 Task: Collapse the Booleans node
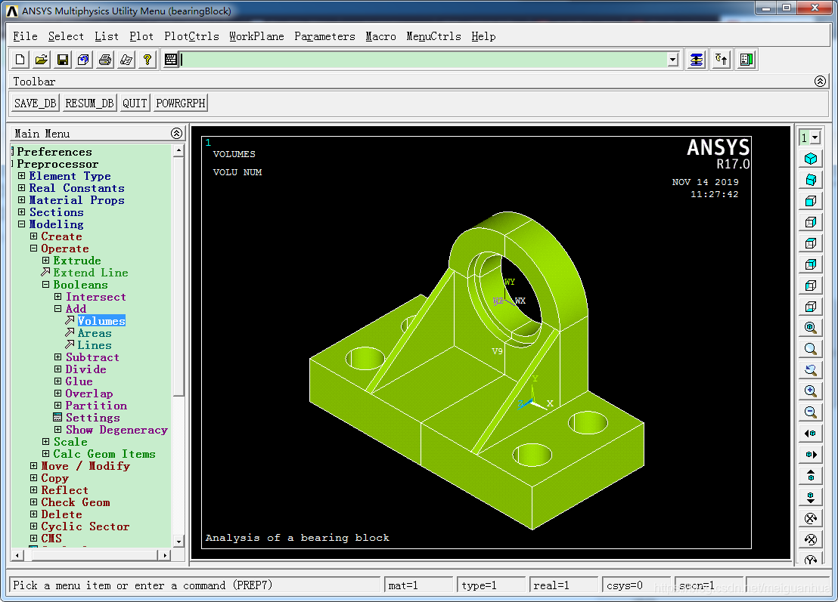pos(46,285)
